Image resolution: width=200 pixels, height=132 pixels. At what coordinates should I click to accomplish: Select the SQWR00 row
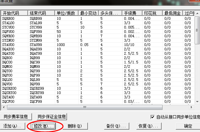[98, 36]
